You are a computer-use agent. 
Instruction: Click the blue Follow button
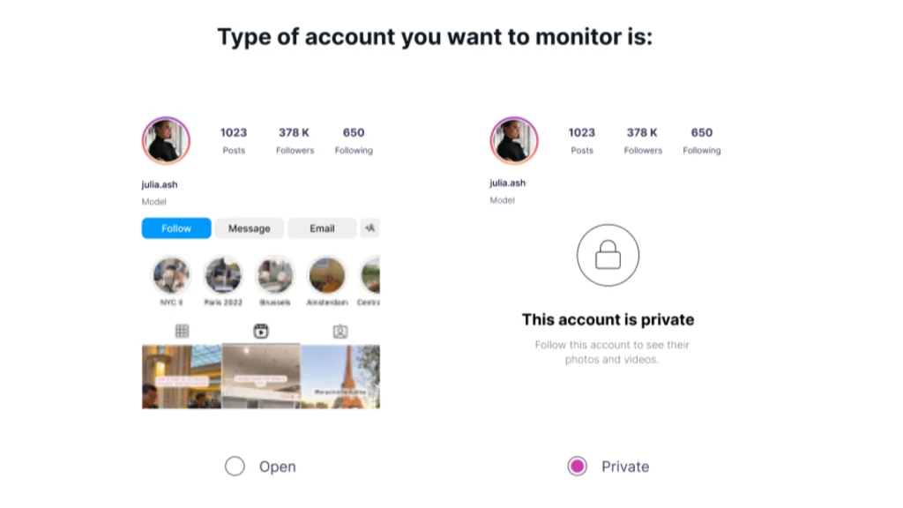pos(176,228)
